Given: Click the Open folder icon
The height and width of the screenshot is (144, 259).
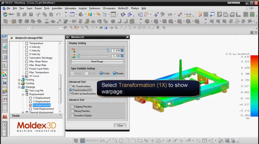Looking at the screenshot, I should 25,14.
